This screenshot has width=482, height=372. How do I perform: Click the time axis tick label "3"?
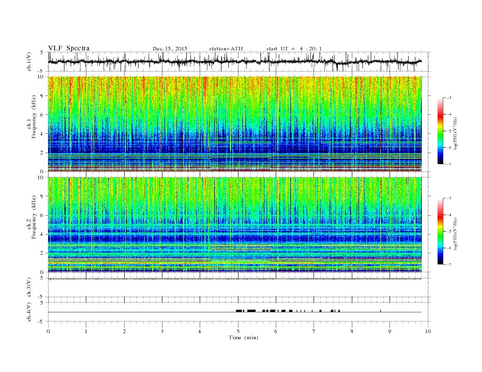[x=162, y=331]
